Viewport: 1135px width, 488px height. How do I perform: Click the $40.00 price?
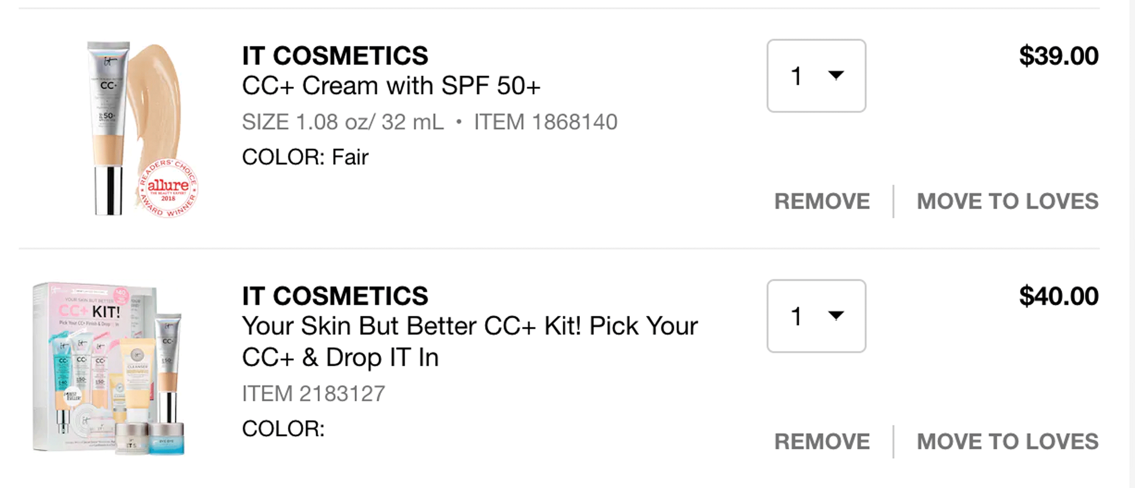coord(1059,296)
